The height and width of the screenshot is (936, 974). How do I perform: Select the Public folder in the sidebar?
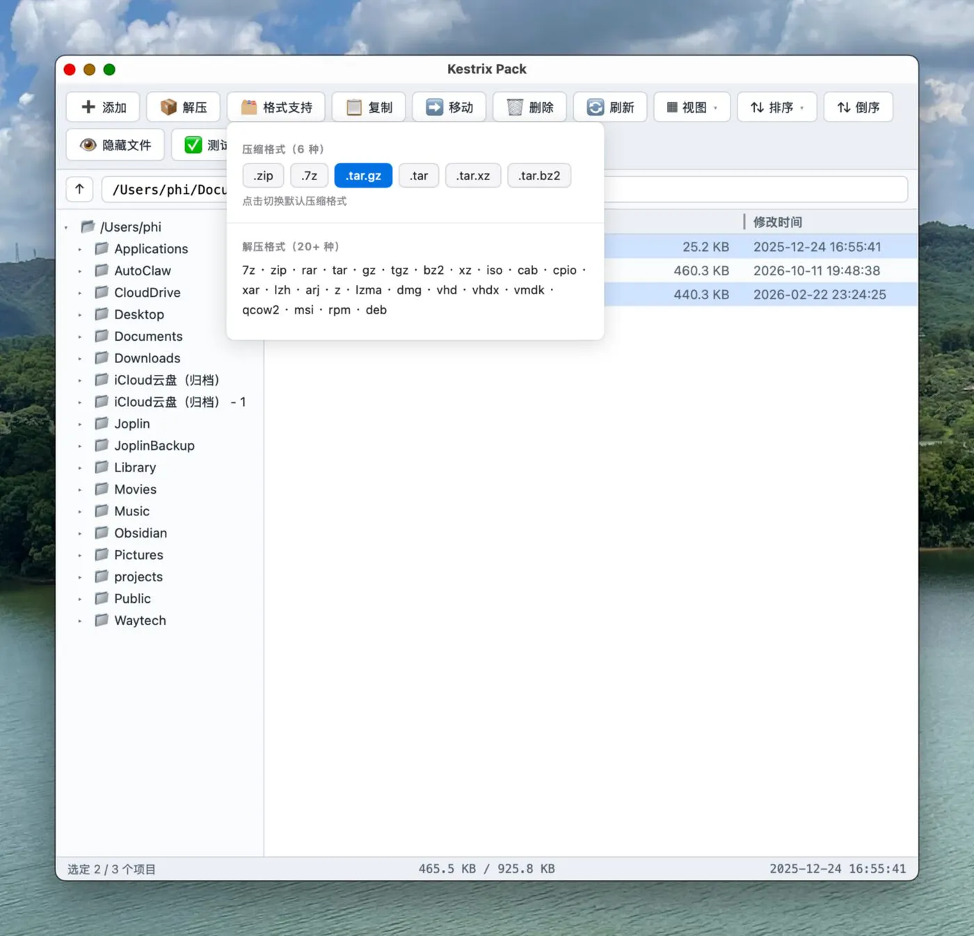[x=132, y=598]
